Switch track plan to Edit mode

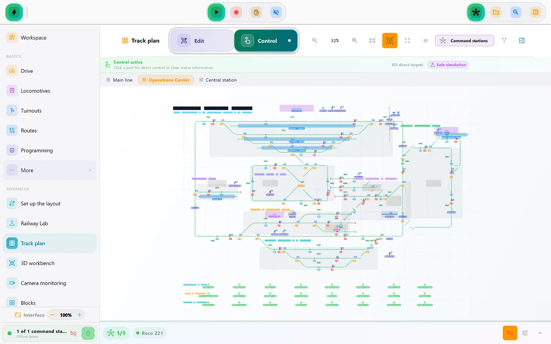[x=202, y=41]
